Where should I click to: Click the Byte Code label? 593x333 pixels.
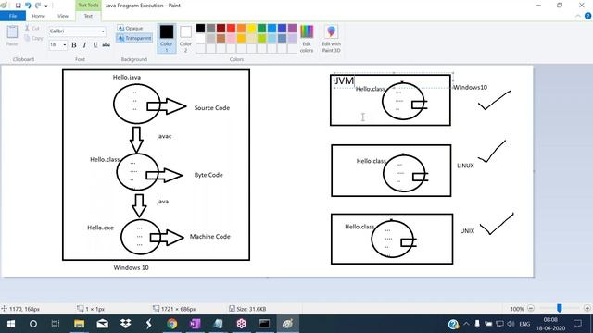pos(208,175)
